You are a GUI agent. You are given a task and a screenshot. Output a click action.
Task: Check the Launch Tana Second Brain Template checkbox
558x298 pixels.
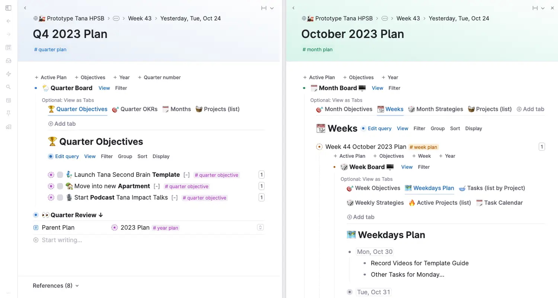click(x=60, y=175)
